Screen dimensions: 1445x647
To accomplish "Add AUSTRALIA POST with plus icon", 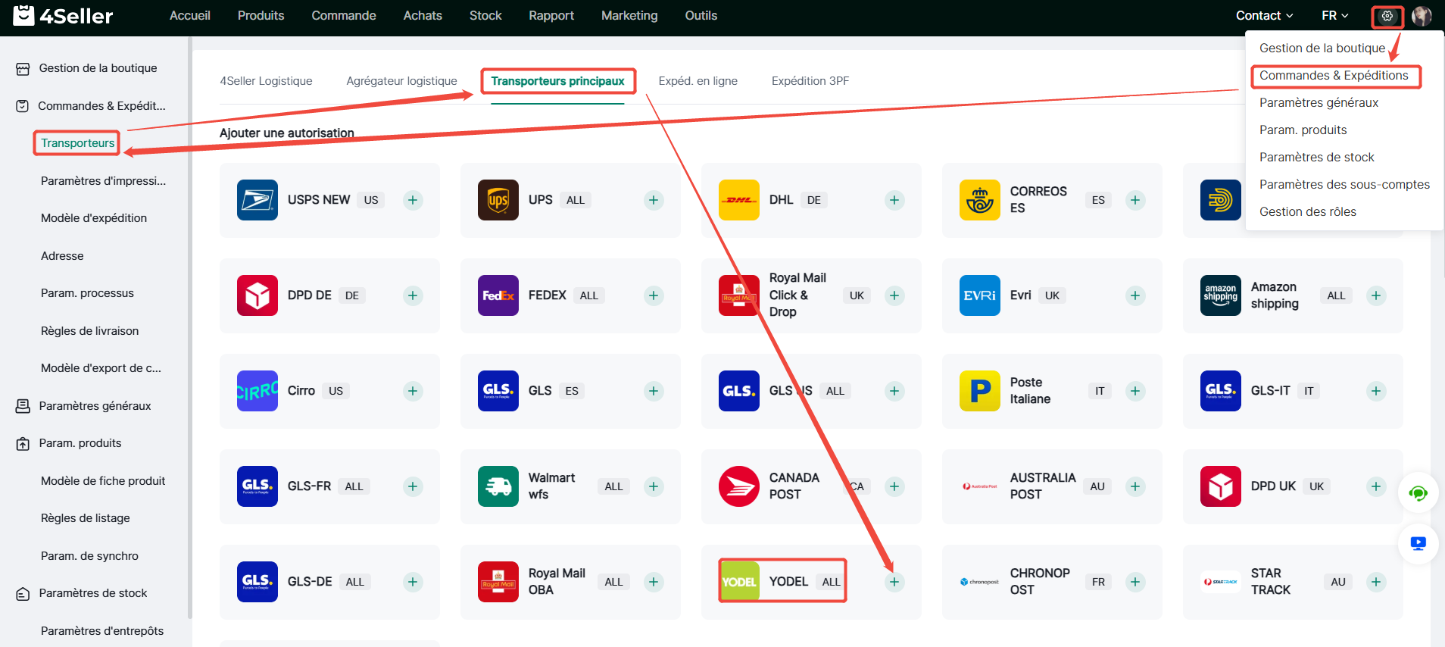I will 1135,486.
